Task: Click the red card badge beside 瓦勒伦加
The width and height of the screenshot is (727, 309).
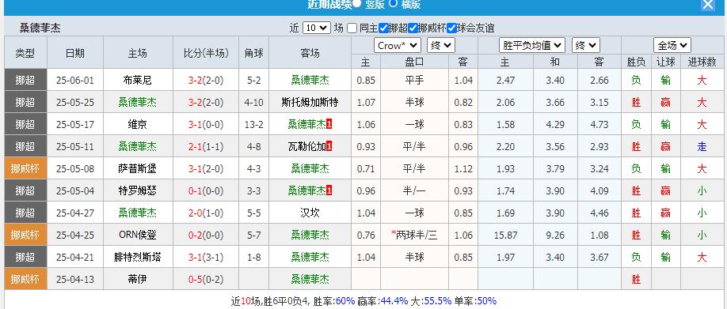Action: (329, 147)
